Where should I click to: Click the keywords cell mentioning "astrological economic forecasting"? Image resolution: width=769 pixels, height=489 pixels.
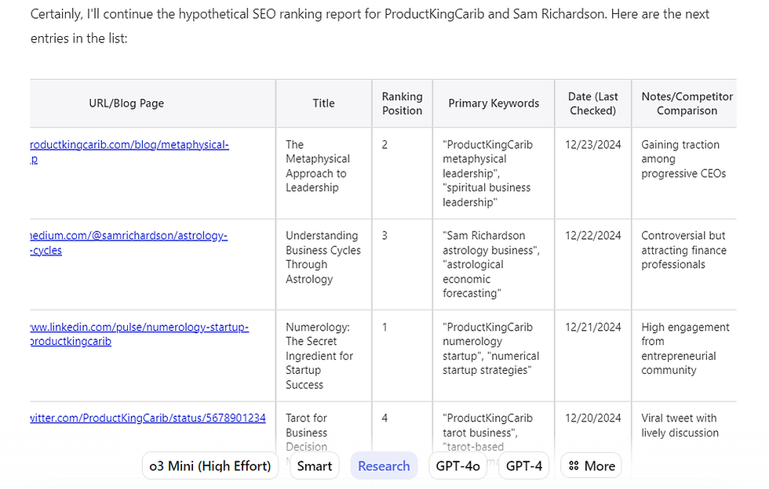click(491, 265)
